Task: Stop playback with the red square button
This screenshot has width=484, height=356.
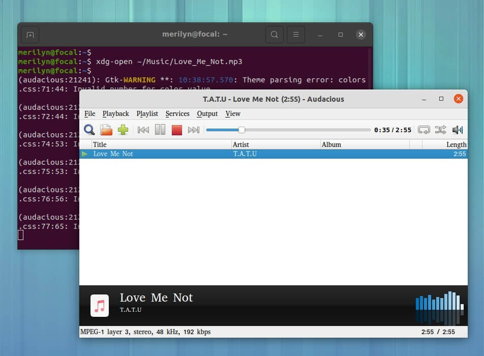Action: 176,130
